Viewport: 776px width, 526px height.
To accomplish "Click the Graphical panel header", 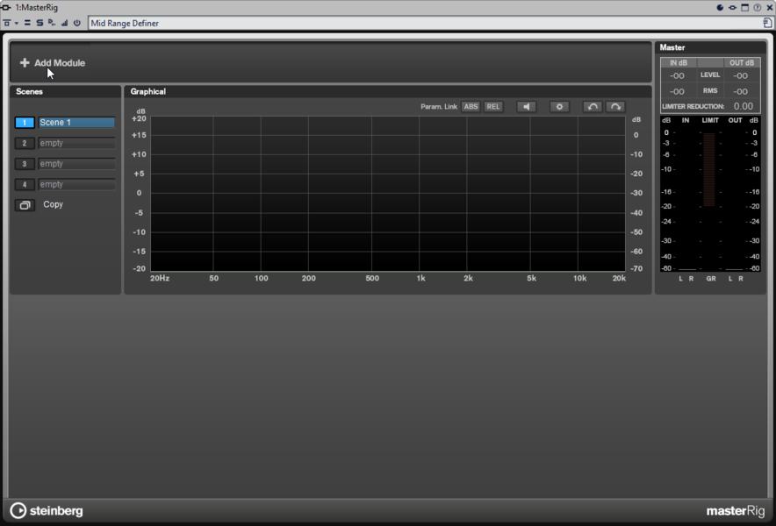I will tap(387, 91).
